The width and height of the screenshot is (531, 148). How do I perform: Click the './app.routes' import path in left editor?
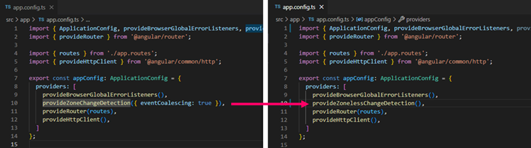132,53
